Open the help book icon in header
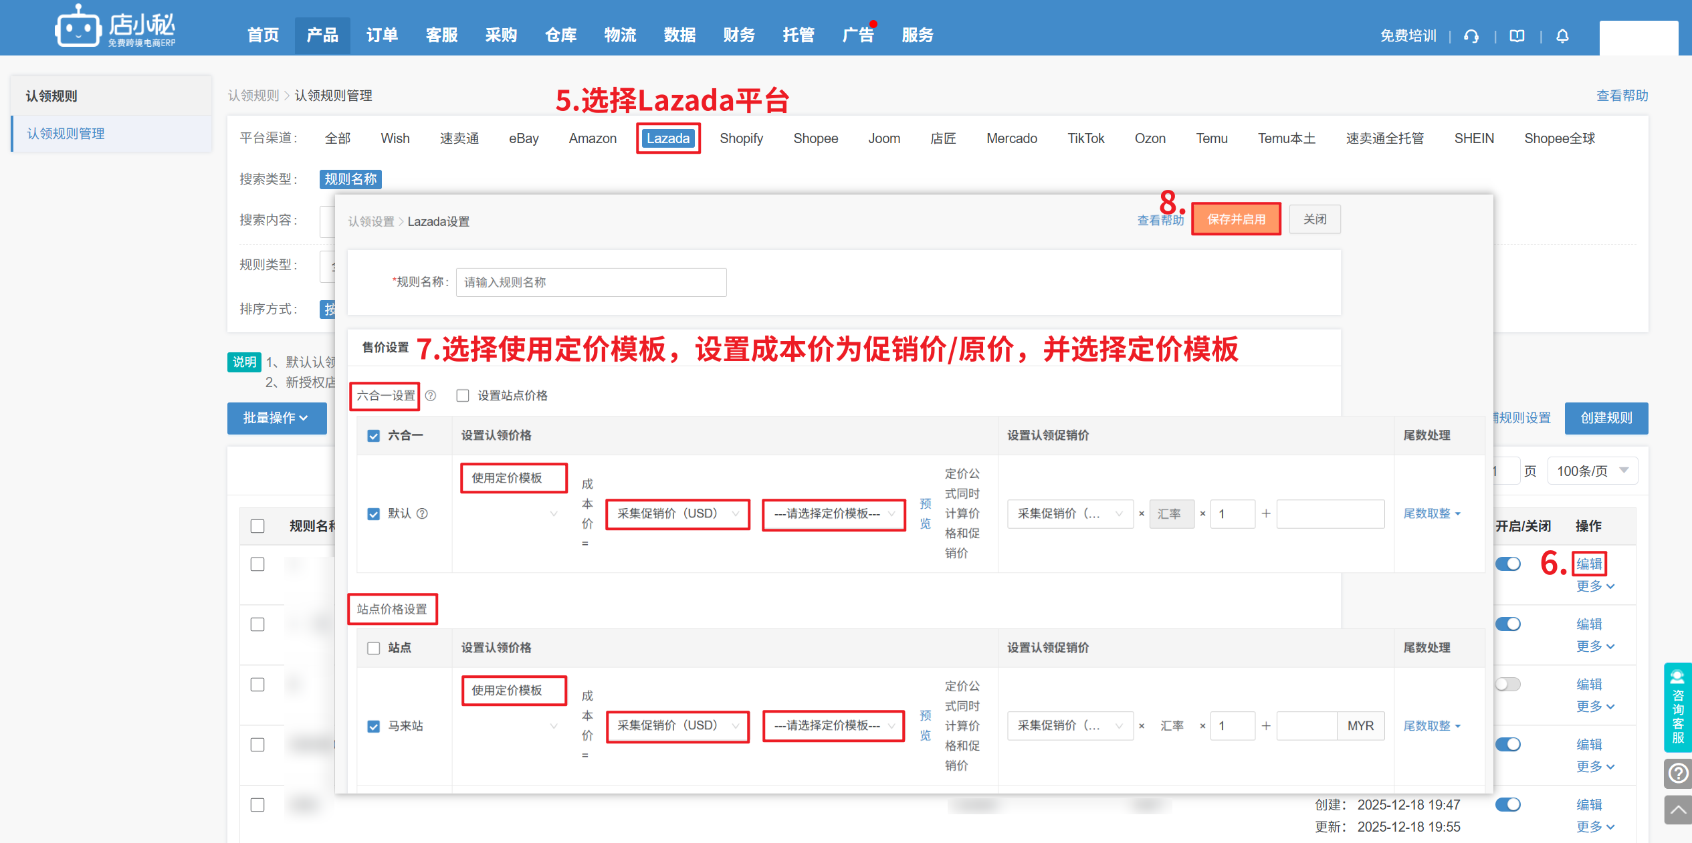Screen dimensions: 1692x843 [x=1517, y=36]
